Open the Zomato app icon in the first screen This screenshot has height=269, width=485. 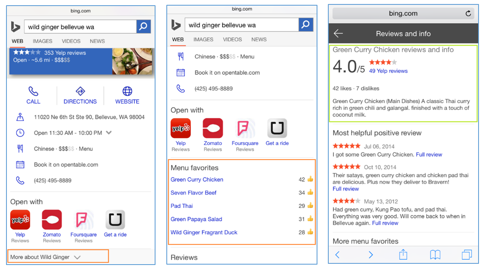click(52, 220)
